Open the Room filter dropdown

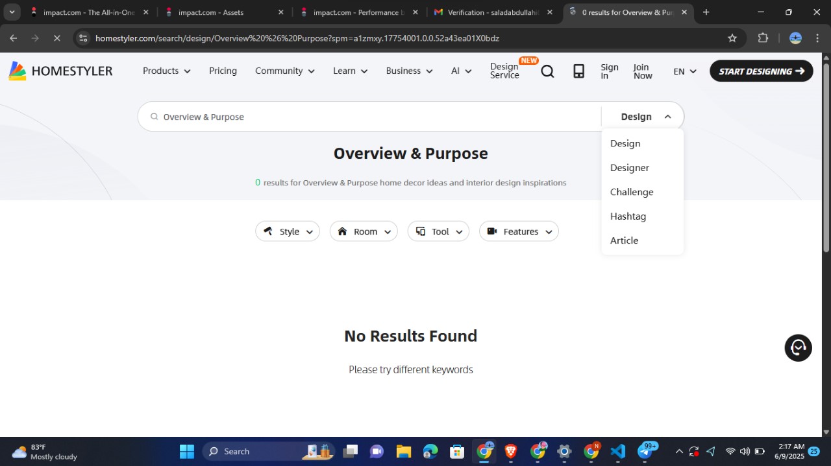364,231
